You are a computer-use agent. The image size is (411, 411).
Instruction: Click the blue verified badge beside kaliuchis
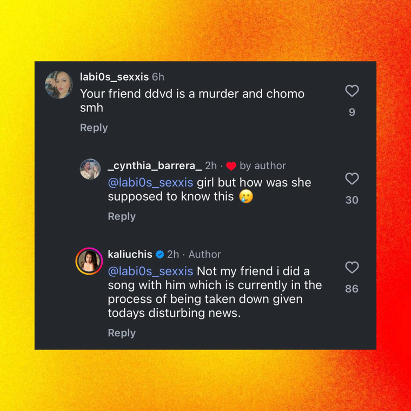tap(160, 254)
